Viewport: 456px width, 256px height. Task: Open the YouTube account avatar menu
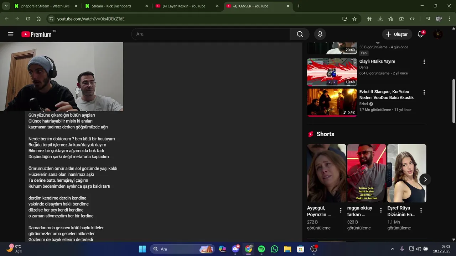(x=438, y=34)
